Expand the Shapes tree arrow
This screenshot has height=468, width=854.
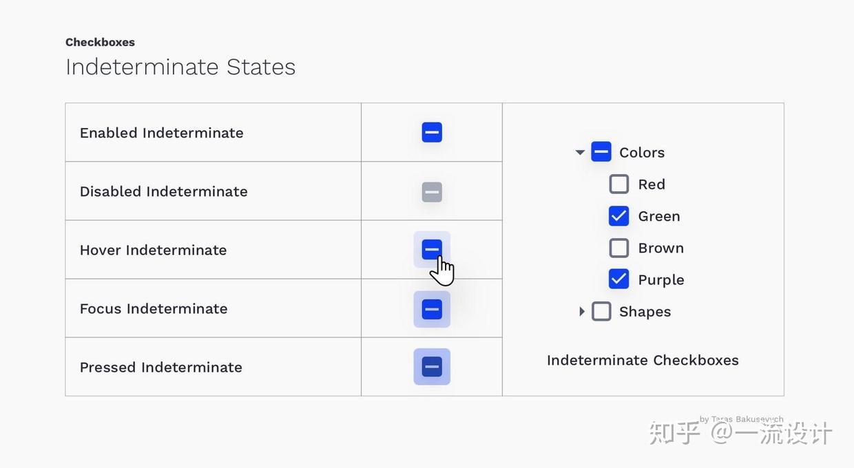582,312
